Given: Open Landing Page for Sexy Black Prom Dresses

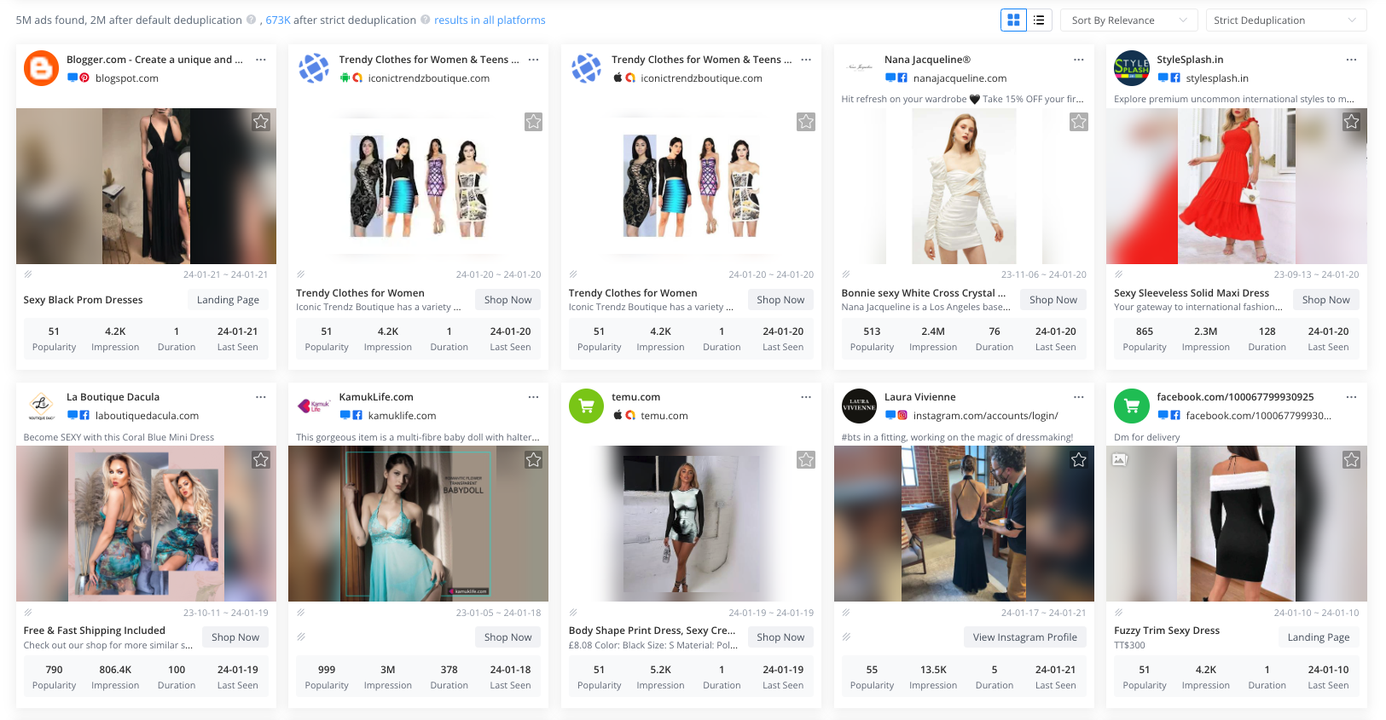Looking at the screenshot, I should (228, 300).
